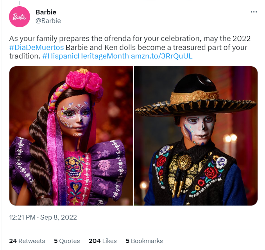Screen dimensions: 265x250
Task: View the 5 Bookmarks count
Action: (144, 241)
